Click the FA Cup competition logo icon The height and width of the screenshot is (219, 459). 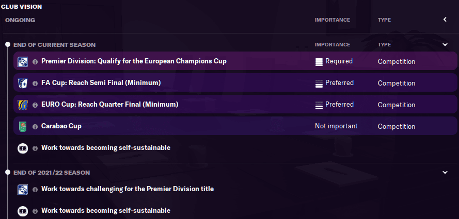23,83
